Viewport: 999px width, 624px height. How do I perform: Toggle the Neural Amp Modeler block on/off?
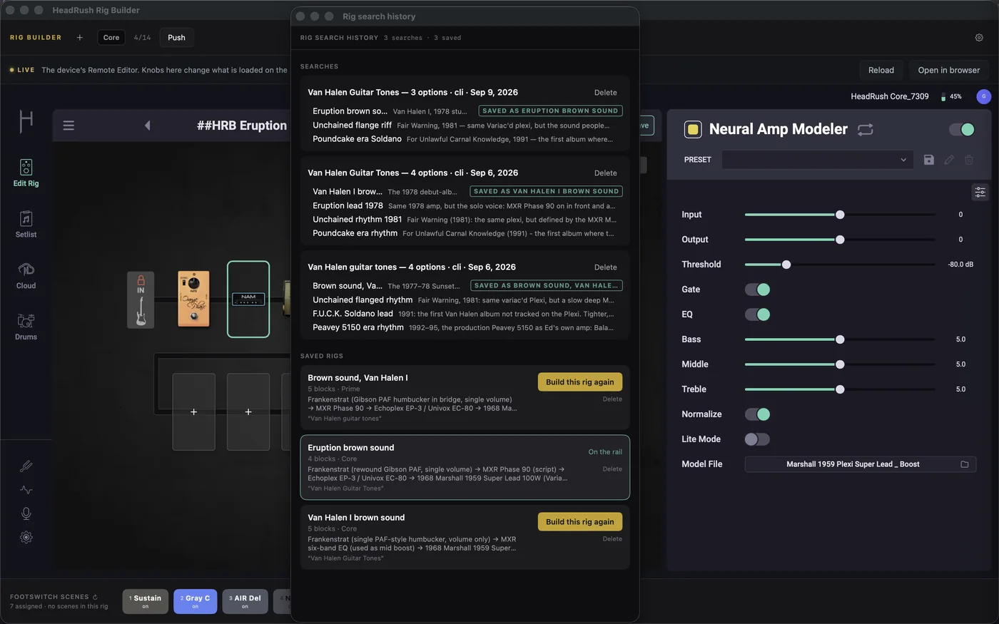point(962,129)
